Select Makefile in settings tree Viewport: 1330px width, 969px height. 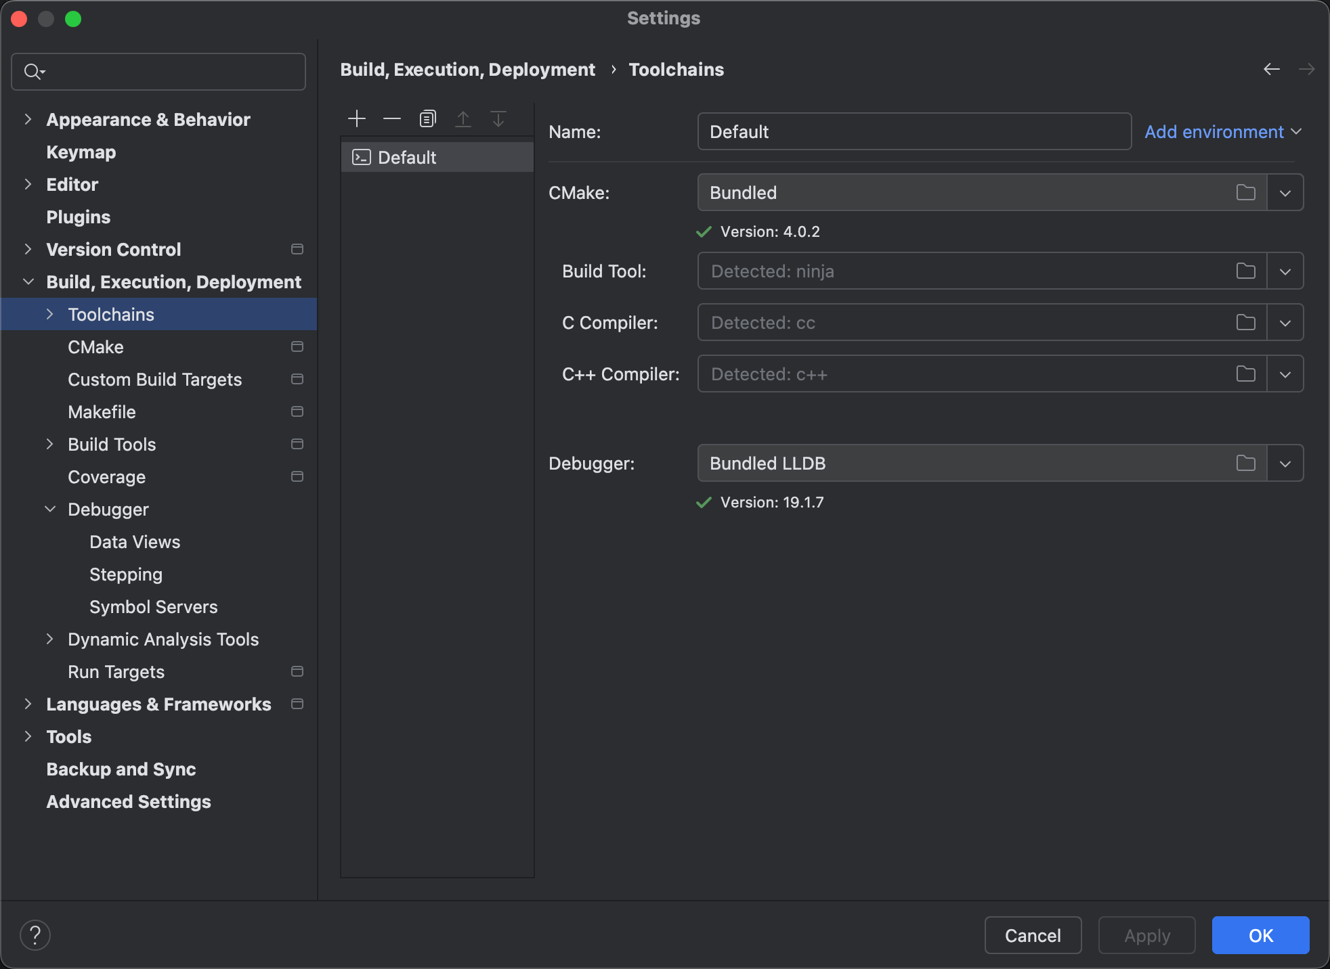102,412
